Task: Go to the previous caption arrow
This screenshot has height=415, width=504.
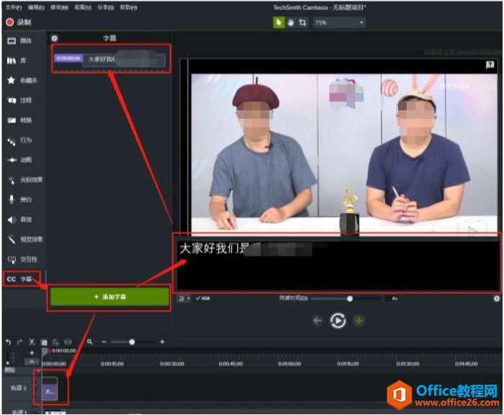Action: point(318,321)
